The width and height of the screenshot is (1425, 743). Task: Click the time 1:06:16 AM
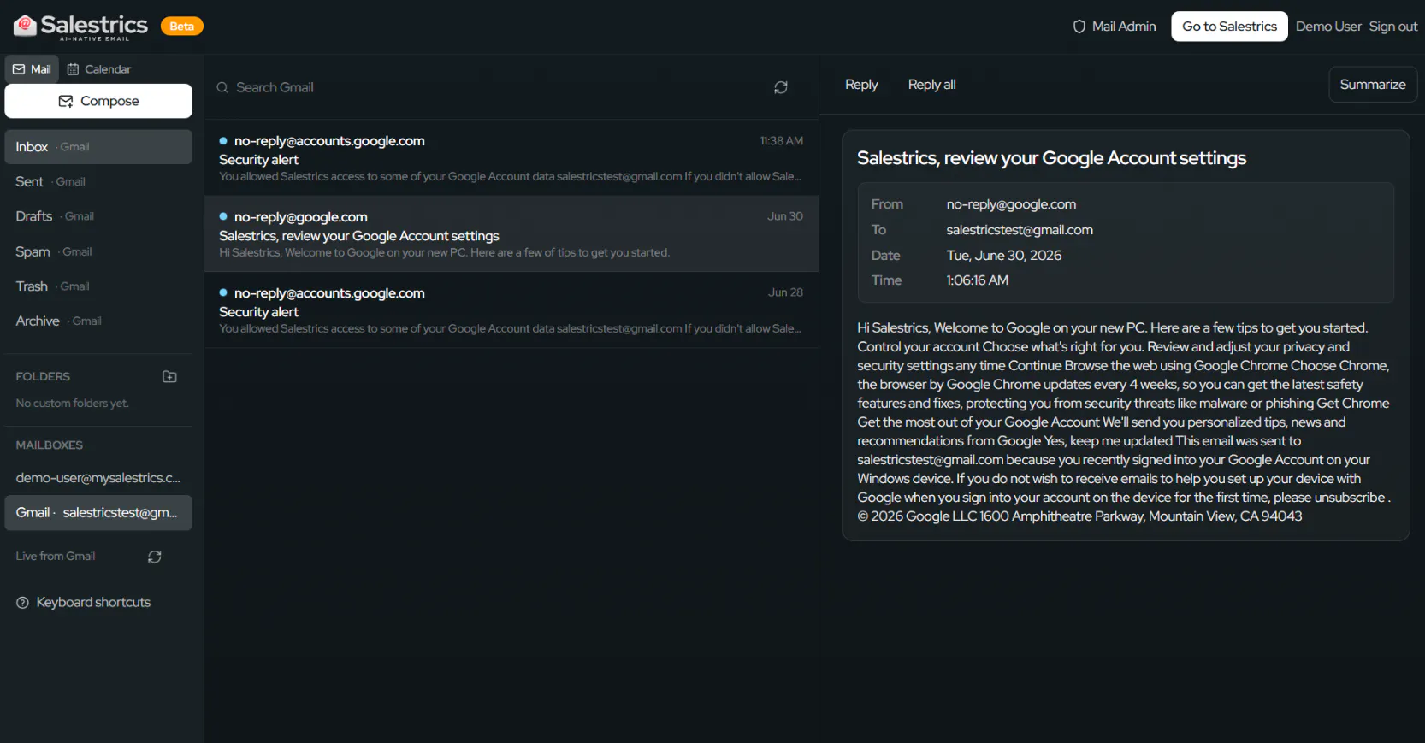click(977, 280)
